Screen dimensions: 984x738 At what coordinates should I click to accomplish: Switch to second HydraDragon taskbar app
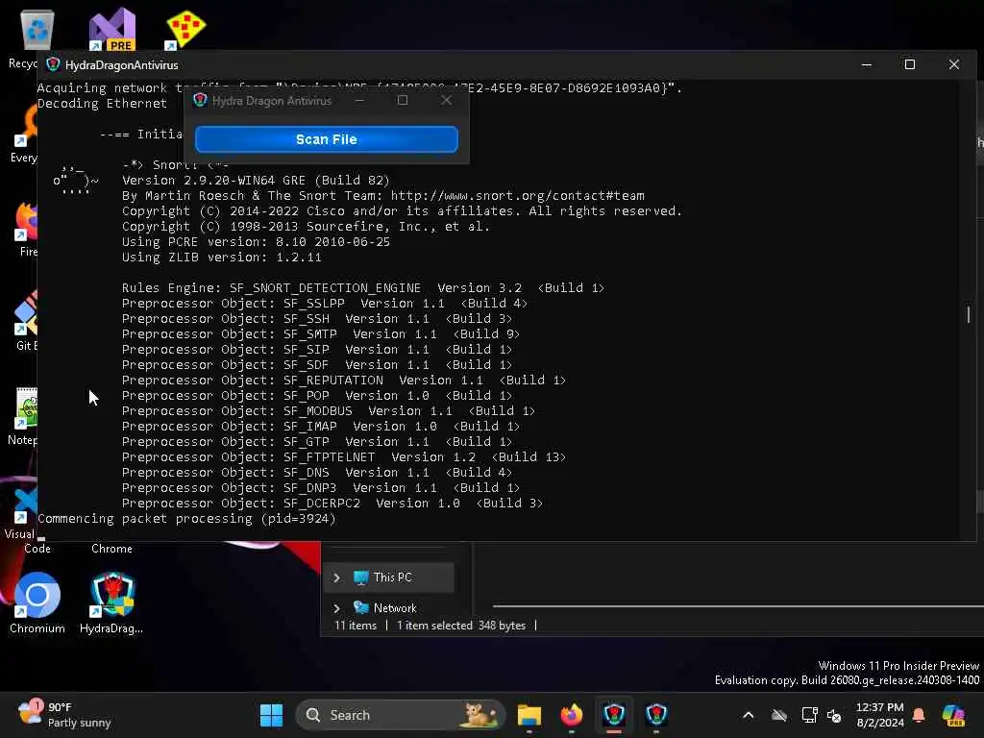point(656,715)
